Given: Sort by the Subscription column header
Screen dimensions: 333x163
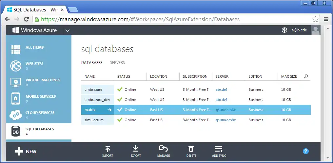Looking at the screenshot, I should 196,76.
